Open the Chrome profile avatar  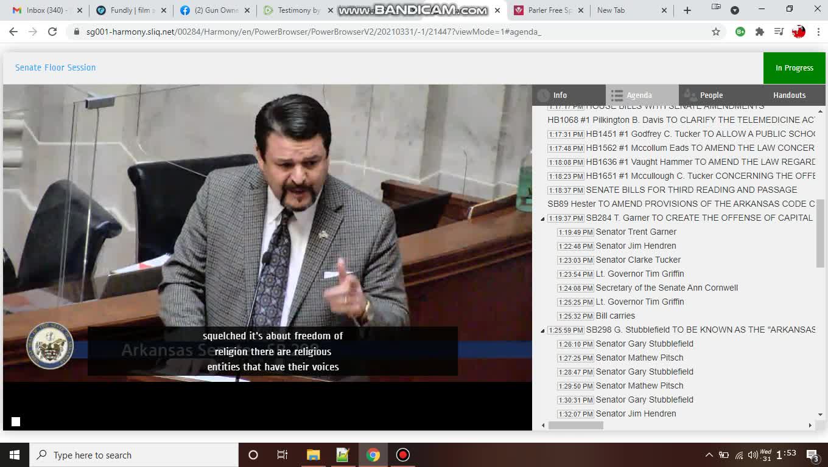tap(798, 32)
